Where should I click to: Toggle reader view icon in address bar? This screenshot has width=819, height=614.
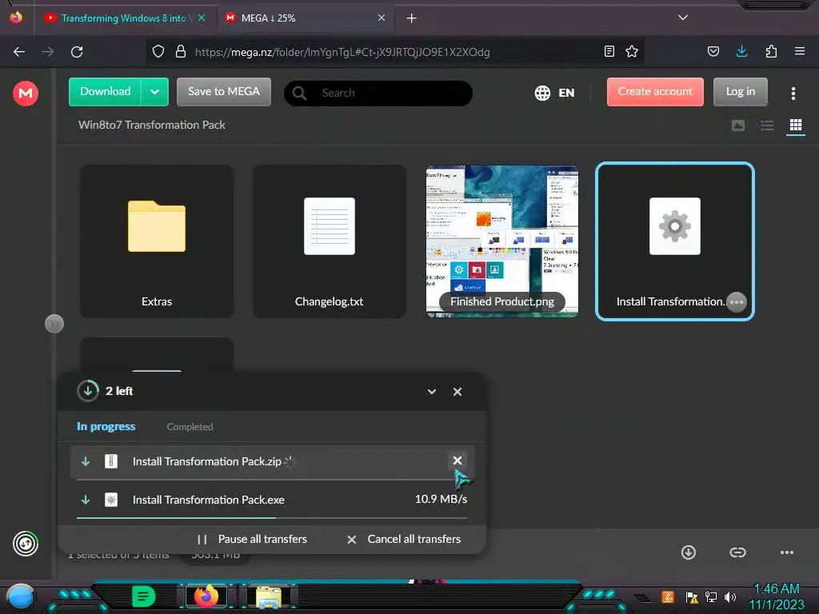tap(609, 51)
